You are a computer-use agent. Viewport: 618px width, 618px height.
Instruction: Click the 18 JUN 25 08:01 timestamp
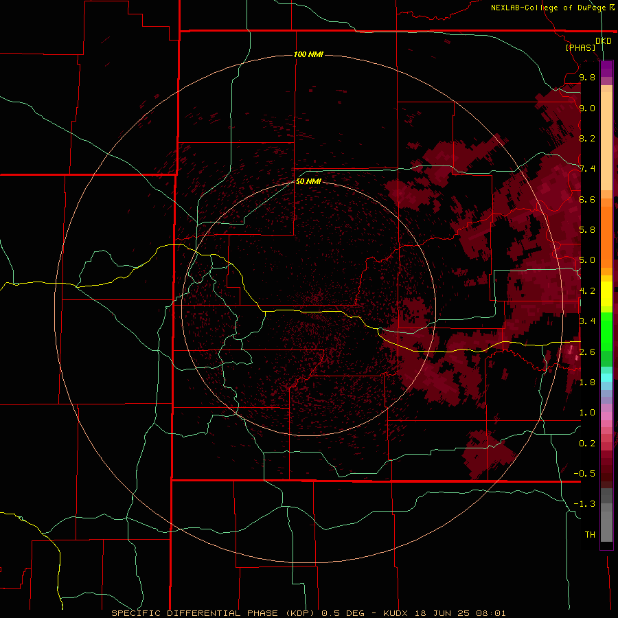(460, 613)
